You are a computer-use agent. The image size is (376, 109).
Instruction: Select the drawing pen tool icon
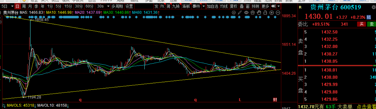[240, 12]
